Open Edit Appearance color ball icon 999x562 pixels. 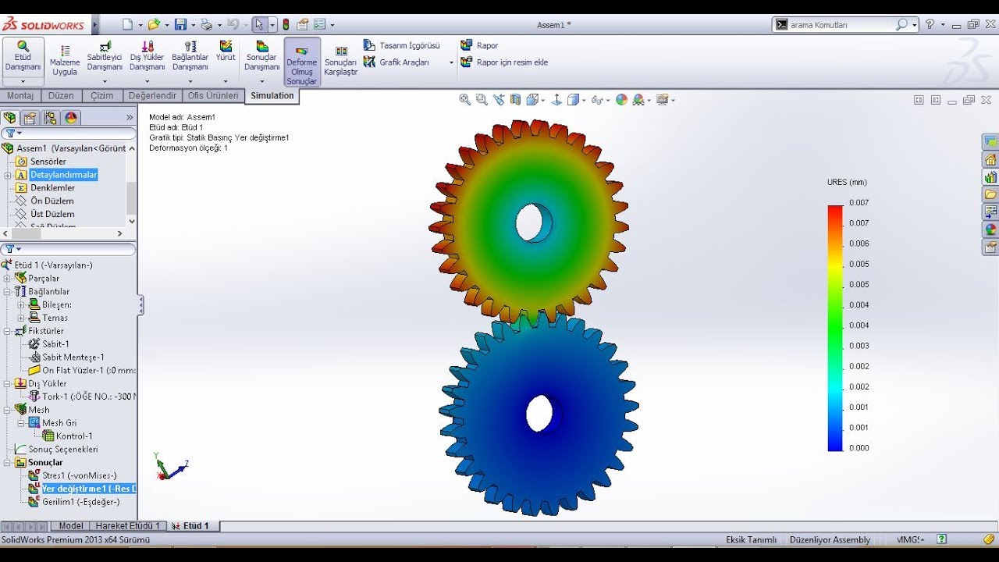(x=621, y=100)
